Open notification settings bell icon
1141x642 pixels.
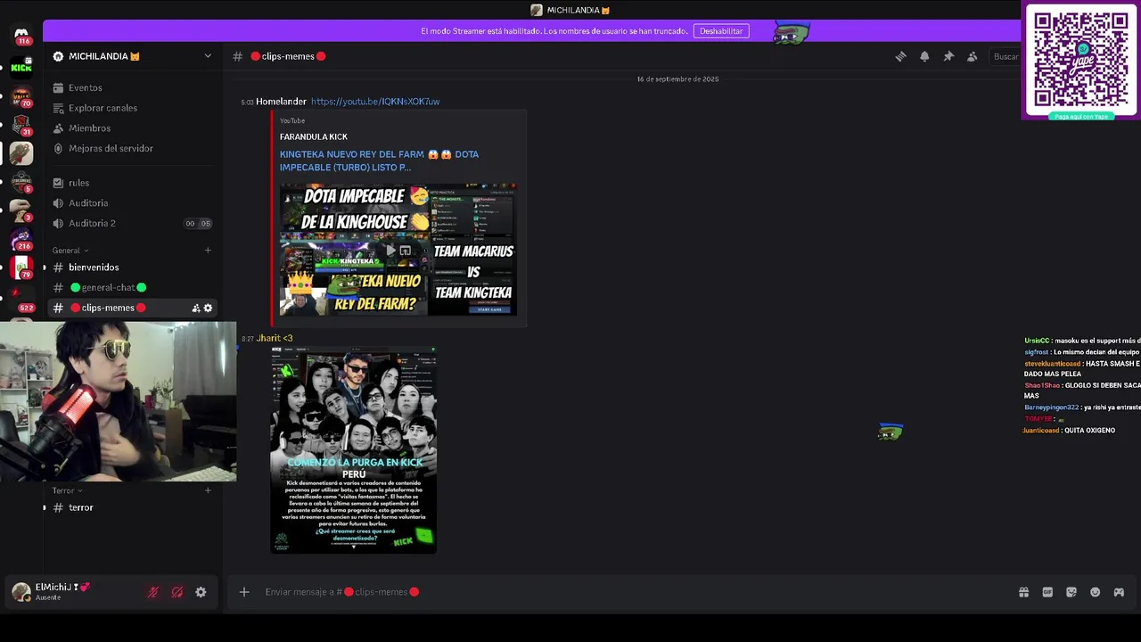pos(924,56)
